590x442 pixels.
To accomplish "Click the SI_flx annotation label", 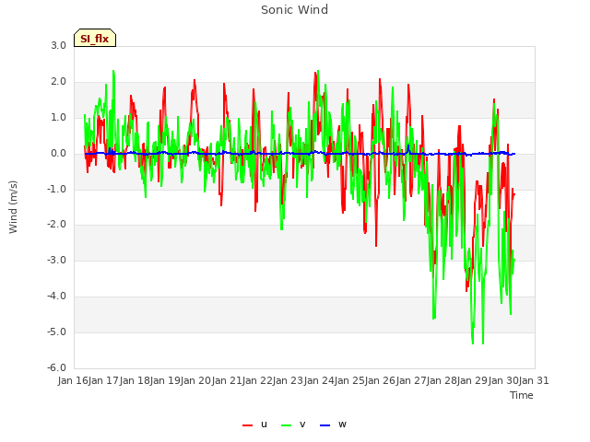I will coord(95,38).
